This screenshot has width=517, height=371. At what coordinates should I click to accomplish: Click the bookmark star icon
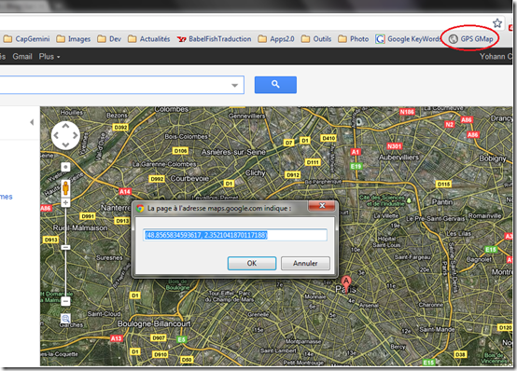[497, 23]
